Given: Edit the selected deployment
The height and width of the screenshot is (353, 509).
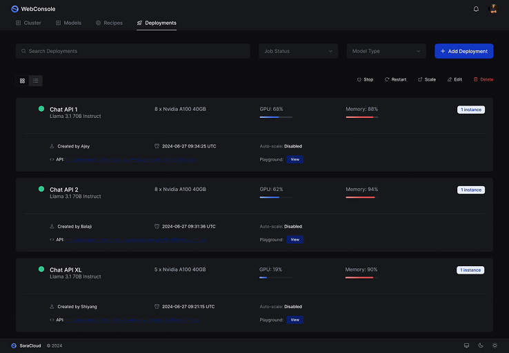Looking at the screenshot, I should [455, 79].
